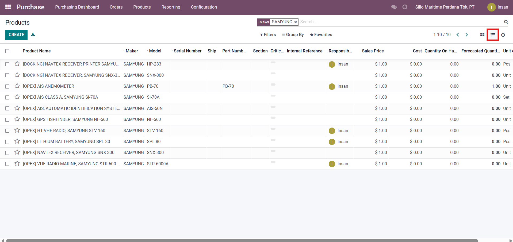Open the Configuration menu
Screen dimensions: 513x242
204,7
